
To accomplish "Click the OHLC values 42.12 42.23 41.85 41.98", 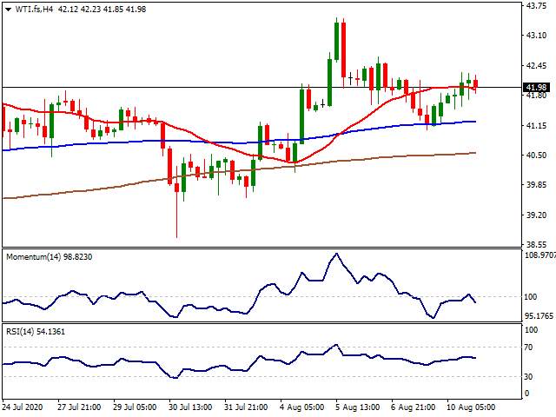I will 102,10.
